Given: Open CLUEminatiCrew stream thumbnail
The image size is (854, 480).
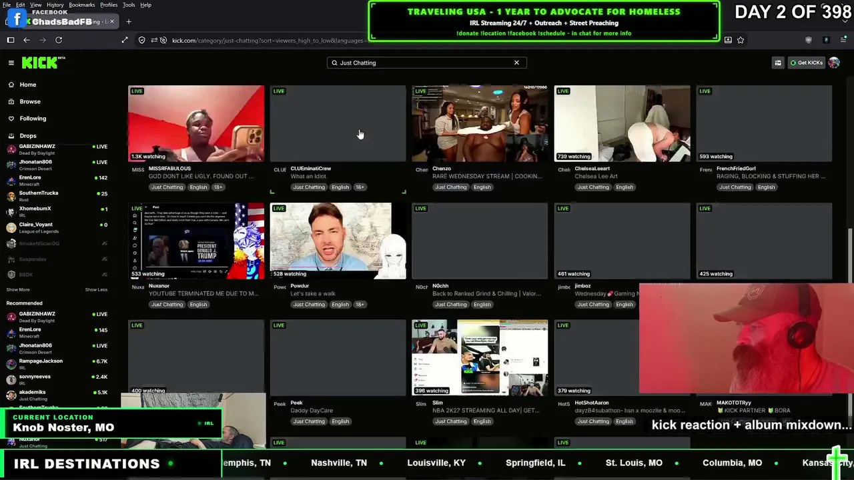Looking at the screenshot, I should pos(338,123).
